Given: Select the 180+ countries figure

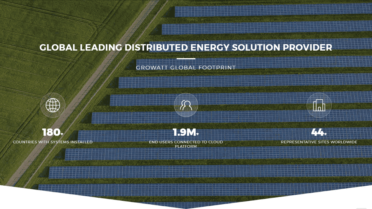Looking at the screenshot, I should click(51, 133).
